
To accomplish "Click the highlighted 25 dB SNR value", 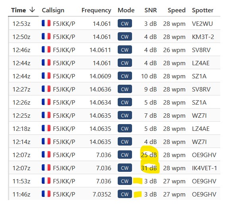I will [x=149, y=155].
